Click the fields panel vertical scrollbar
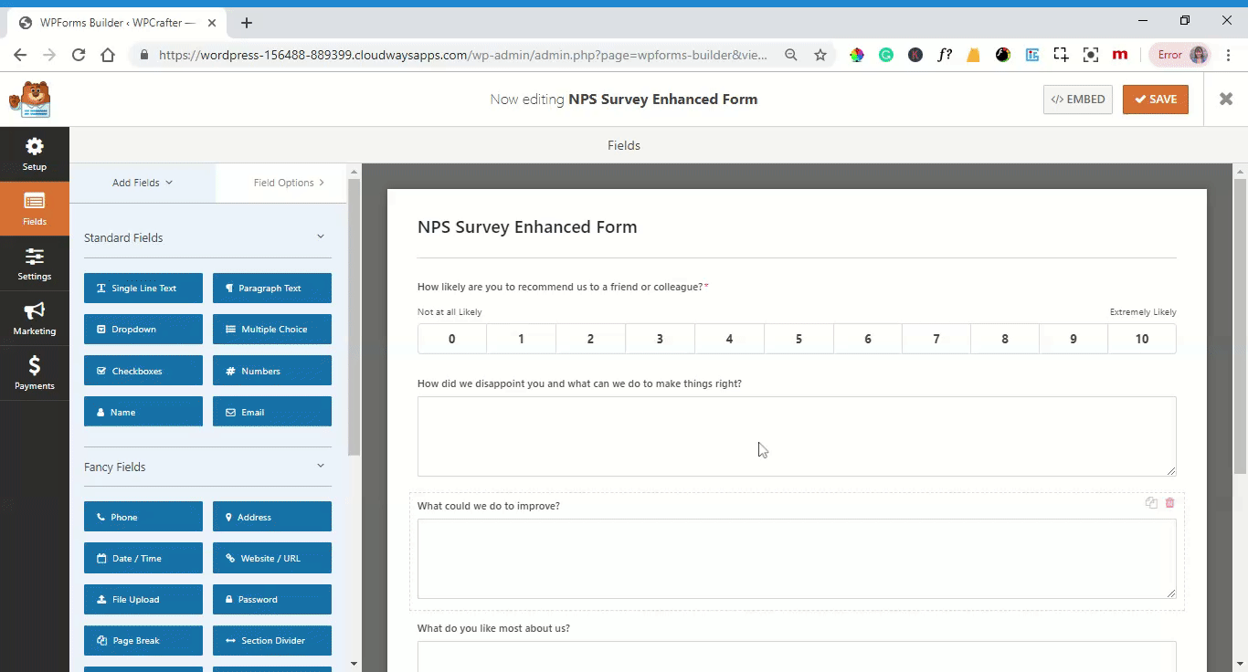 (354, 318)
